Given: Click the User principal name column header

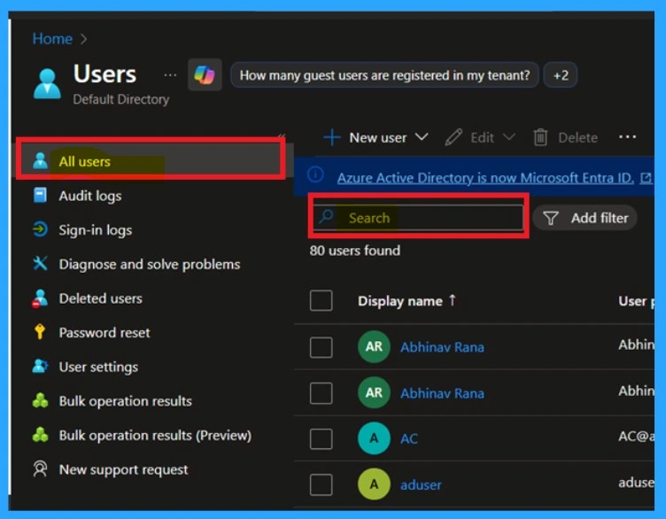Looking at the screenshot, I should click(x=636, y=301).
